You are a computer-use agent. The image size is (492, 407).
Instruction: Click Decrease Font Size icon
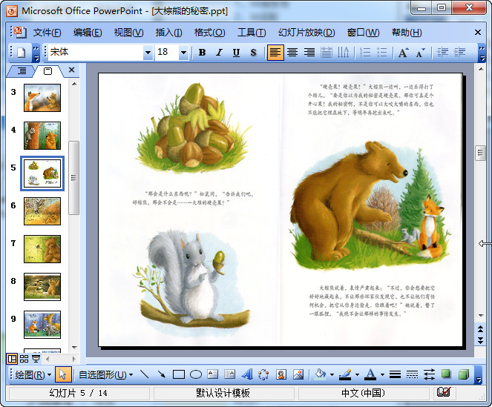pos(420,53)
